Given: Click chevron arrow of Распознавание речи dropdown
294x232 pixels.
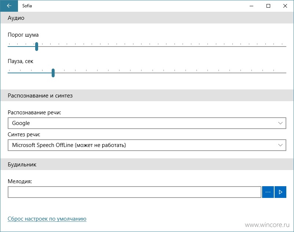Looking at the screenshot, I should tap(280, 123).
